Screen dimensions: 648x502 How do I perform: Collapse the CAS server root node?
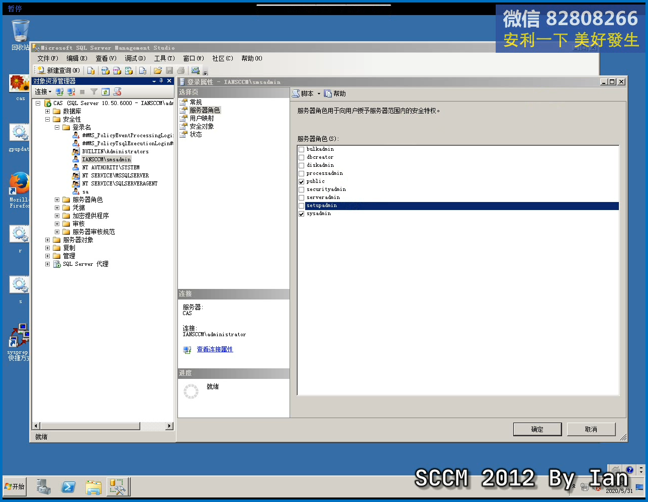pyautogui.click(x=38, y=103)
